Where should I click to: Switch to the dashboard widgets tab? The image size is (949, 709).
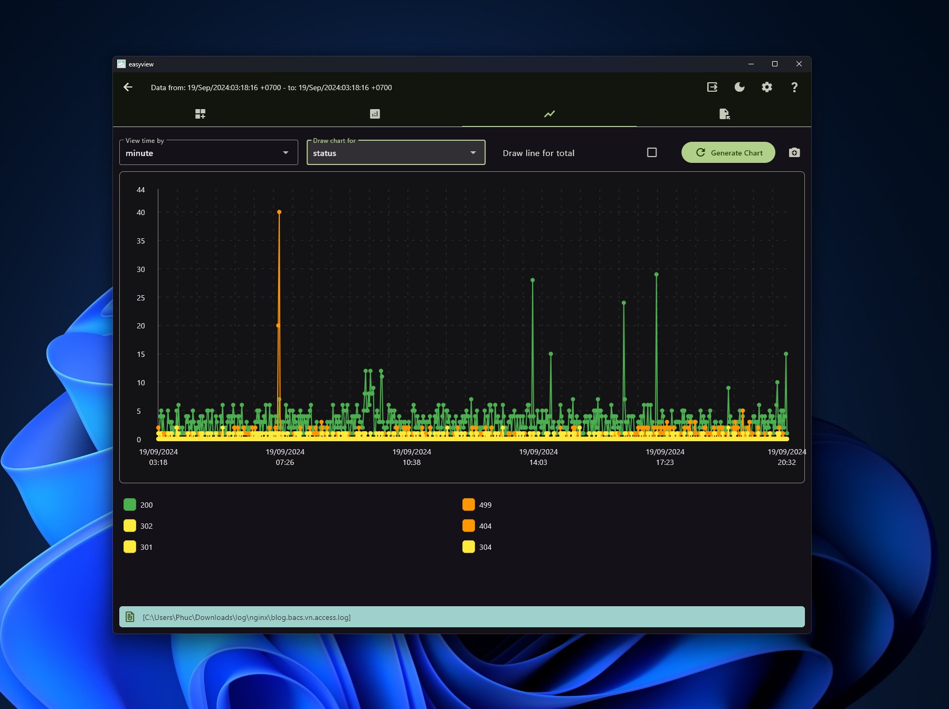click(200, 114)
